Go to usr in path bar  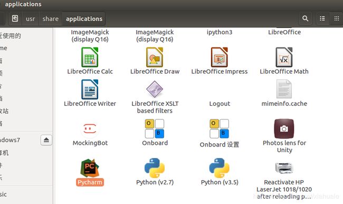point(31,19)
